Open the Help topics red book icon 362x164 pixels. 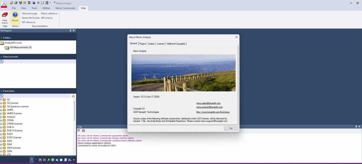click(5, 15)
